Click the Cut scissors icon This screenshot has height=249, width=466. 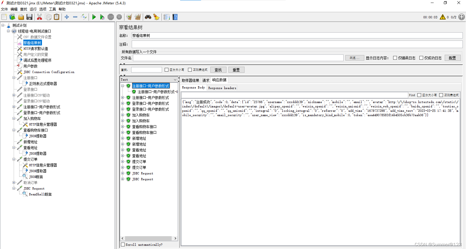point(39,17)
